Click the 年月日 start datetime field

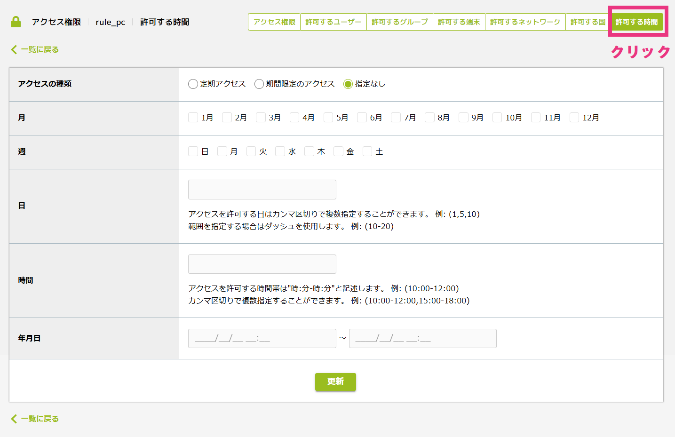tap(262, 338)
